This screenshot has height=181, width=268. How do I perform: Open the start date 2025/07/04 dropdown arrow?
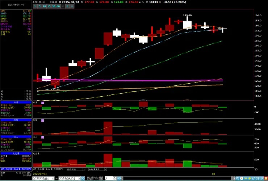tap(53, 178)
